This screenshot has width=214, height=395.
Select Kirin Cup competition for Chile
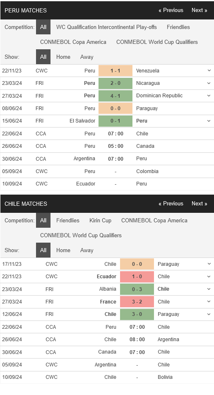(x=100, y=220)
